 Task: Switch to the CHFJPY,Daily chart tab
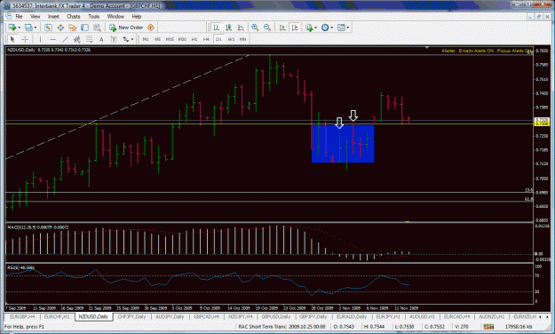tap(131, 316)
